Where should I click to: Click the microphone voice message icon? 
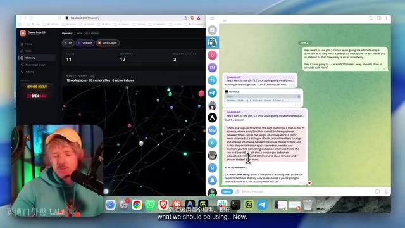386,191
